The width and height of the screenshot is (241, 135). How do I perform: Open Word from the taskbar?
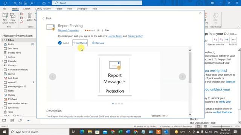pos(128,132)
